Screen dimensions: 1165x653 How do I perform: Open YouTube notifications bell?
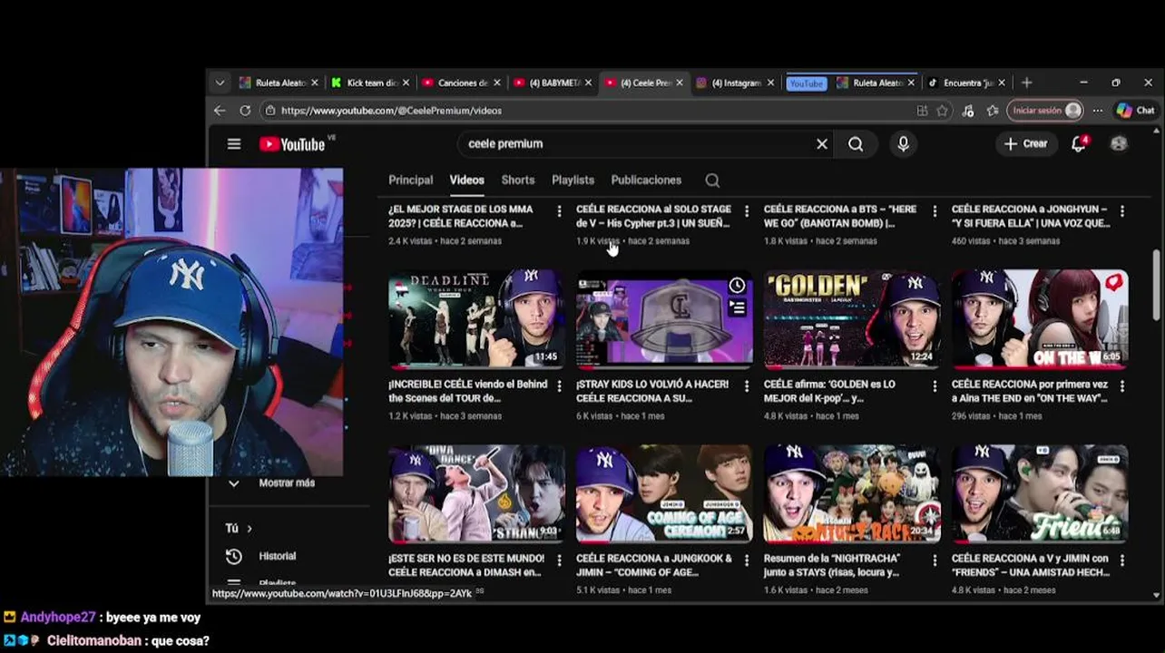(x=1079, y=143)
